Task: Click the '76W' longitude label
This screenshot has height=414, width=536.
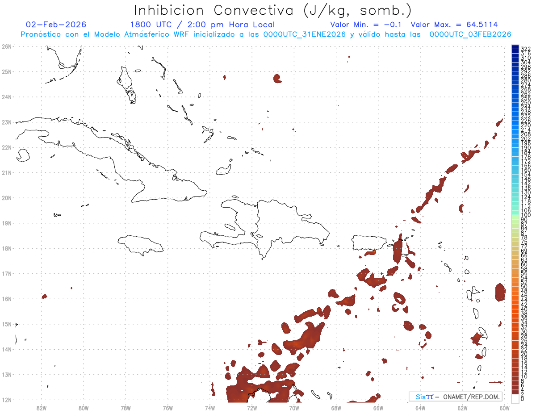Action: coord(167,408)
